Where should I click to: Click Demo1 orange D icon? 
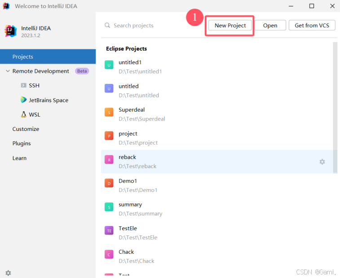(109, 183)
